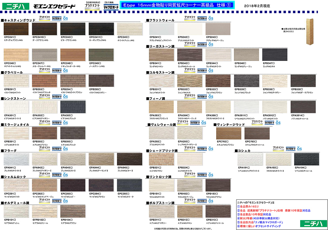The width and height of the screenshot is (328, 230).
Task: Click the モエンエクセラード brand logo
Action: pos(54,6)
